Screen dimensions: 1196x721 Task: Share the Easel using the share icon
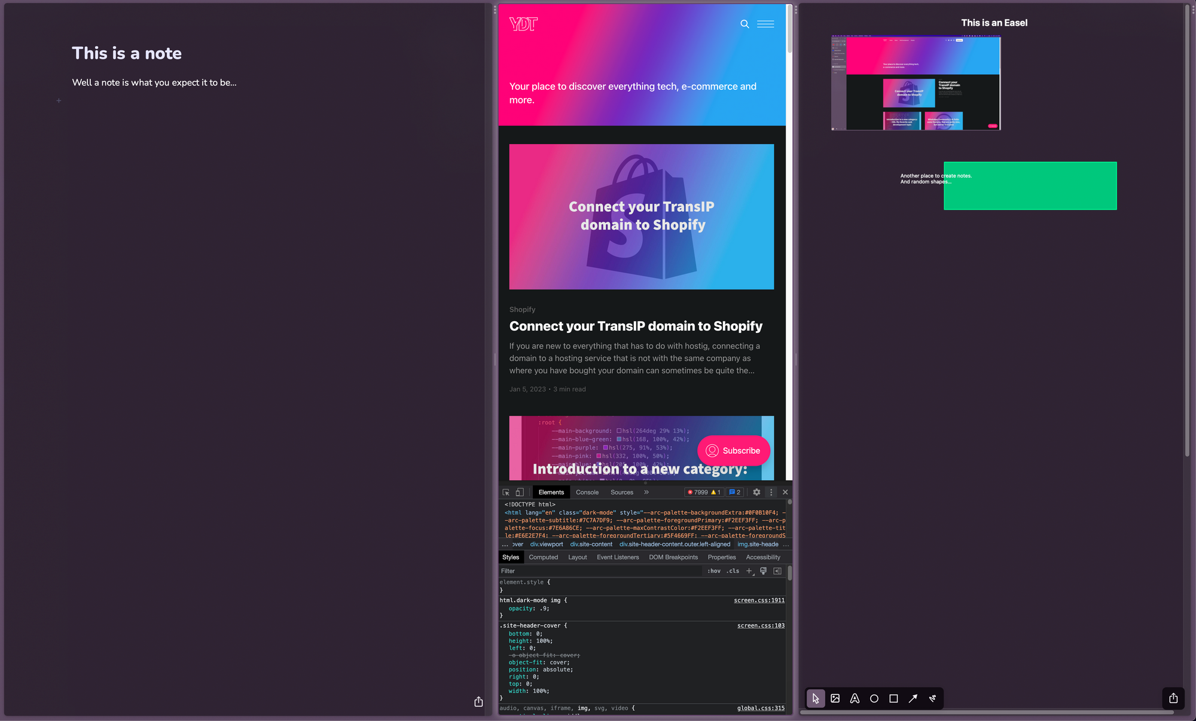pyautogui.click(x=1173, y=698)
